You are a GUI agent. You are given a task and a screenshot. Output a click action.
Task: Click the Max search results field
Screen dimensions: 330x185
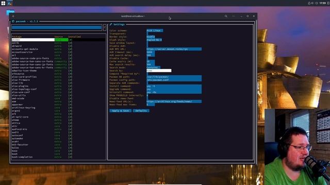click(151, 65)
